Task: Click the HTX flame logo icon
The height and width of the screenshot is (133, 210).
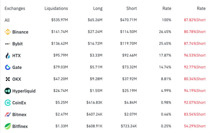Action: [8, 56]
